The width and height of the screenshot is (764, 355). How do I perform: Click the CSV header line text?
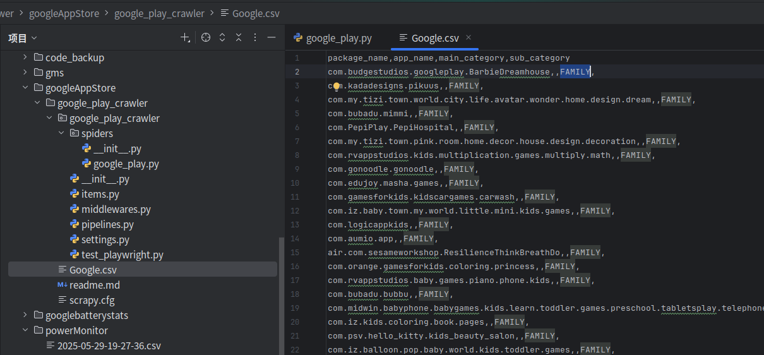(x=448, y=58)
